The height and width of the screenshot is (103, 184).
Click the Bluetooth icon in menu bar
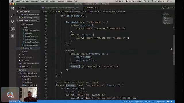coord(149,1)
